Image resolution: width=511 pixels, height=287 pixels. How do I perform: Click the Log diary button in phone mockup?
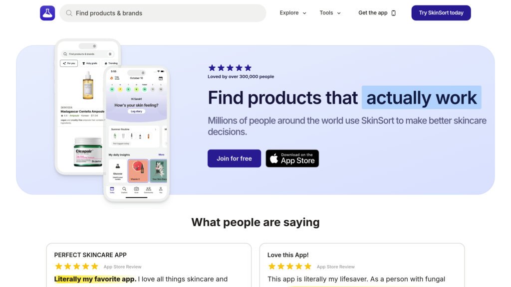pos(136,111)
